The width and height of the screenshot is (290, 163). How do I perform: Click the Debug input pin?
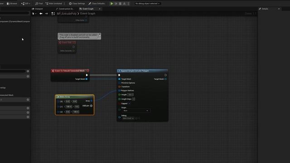point(119,117)
